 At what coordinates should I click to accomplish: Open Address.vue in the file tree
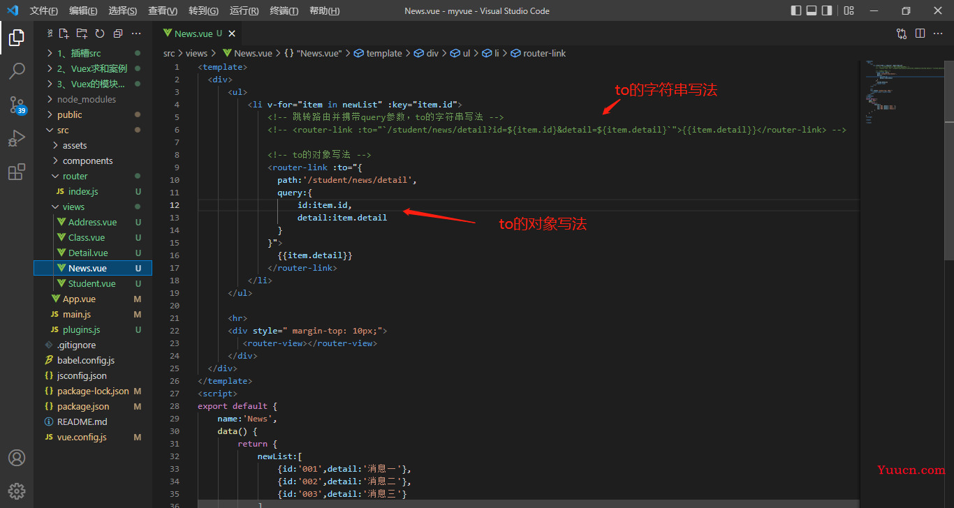pos(92,222)
